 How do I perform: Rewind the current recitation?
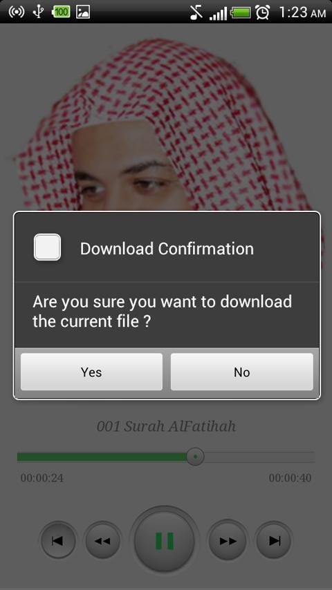(x=102, y=541)
